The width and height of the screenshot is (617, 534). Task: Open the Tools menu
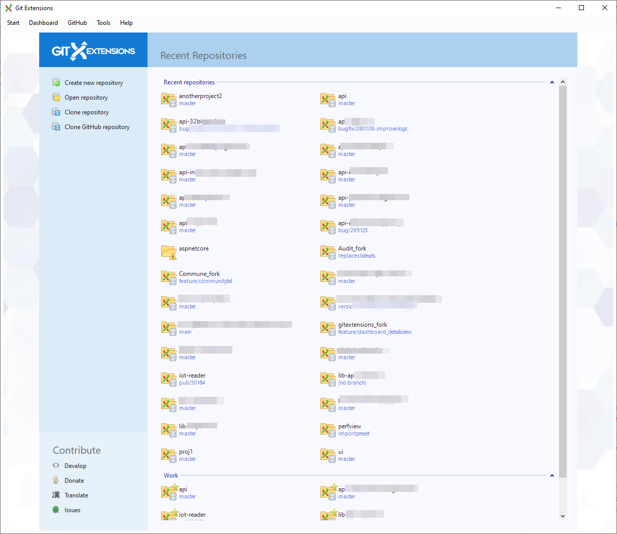pyautogui.click(x=103, y=23)
